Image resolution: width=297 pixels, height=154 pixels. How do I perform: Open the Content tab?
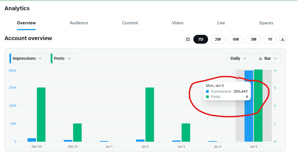pos(130,23)
